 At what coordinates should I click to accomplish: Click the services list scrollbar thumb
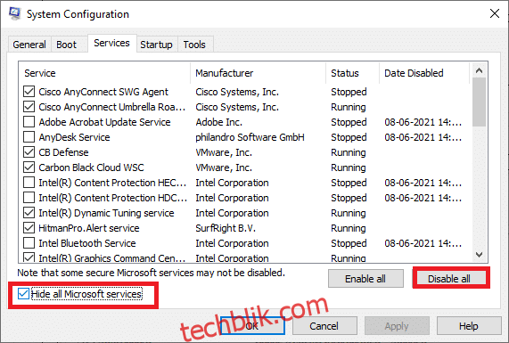tap(479, 102)
